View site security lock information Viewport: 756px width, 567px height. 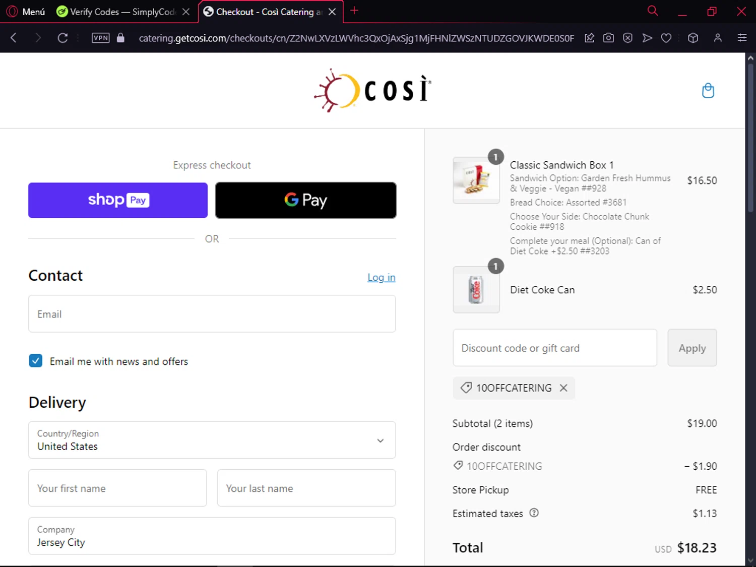[120, 38]
